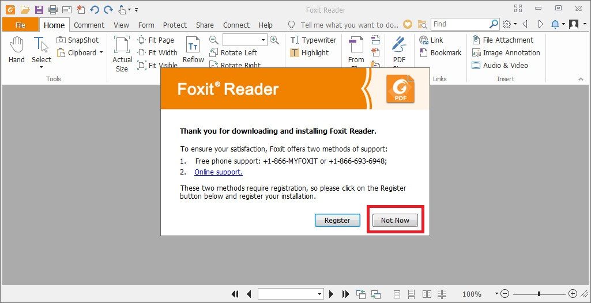Click the open folder icon in quick access toolbar

(25, 9)
